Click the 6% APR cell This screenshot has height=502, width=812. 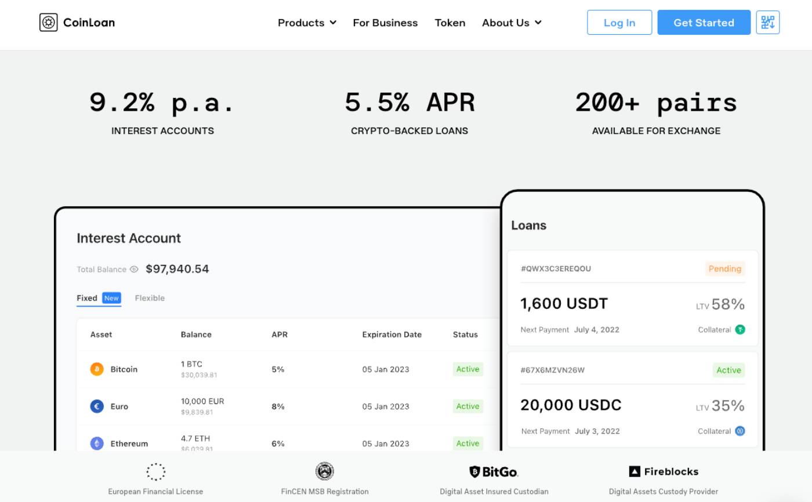click(x=278, y=443)
